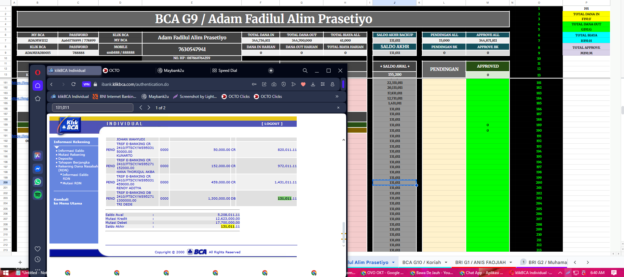This screenshot has width=624, height=277.
Task: Open dropdown for the Alim Prasetiyo sheet tab
Action: pos(393,262)
